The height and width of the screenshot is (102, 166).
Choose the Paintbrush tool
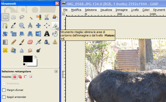point(22,42)
